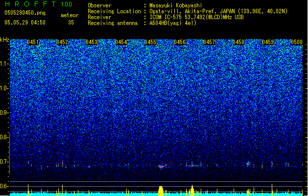Click the 0451 time marker
The height and width of the screenshot is (196, 308).
click(33, 42)
